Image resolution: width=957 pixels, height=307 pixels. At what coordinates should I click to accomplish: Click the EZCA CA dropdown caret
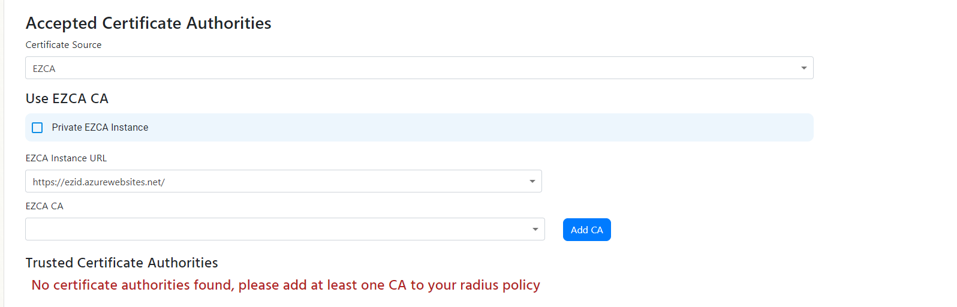click(x=535, y=230)
